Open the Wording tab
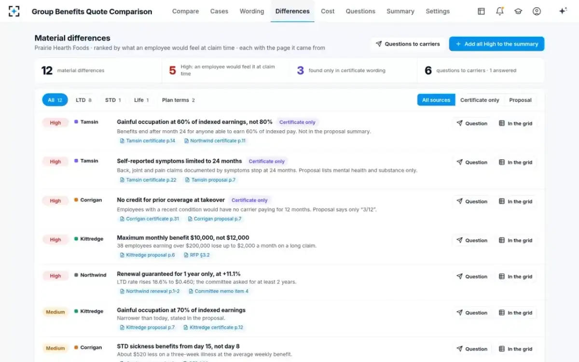 pyautogui.click(x=252, y=11)
